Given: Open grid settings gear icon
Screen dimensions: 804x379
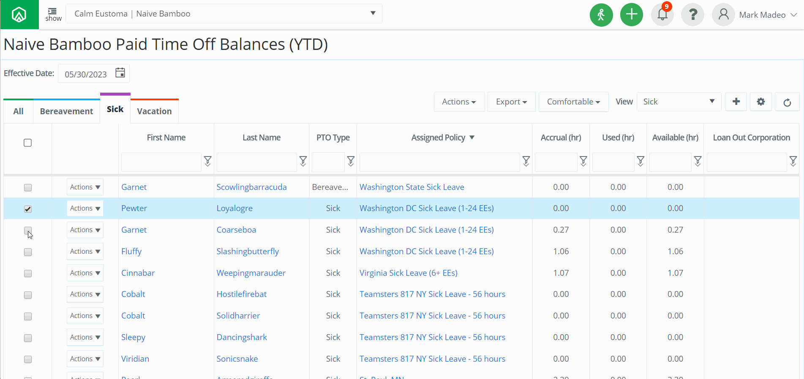Looking at the screenshot, I should pos(760,102).
